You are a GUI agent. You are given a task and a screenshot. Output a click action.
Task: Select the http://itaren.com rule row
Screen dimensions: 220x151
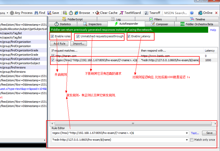tap(133, 56)
